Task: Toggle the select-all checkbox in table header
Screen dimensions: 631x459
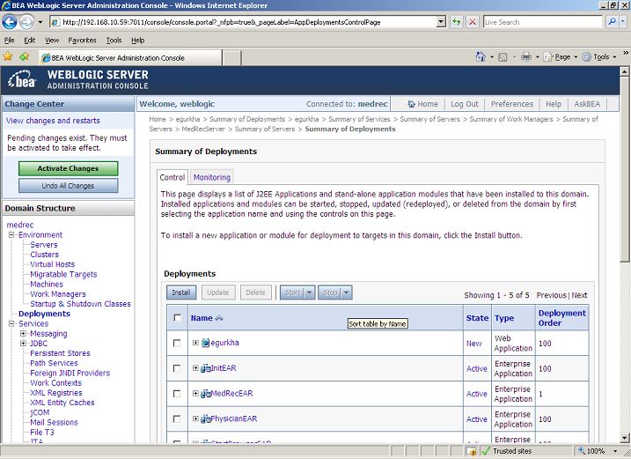Action: (x=177, y=317)
